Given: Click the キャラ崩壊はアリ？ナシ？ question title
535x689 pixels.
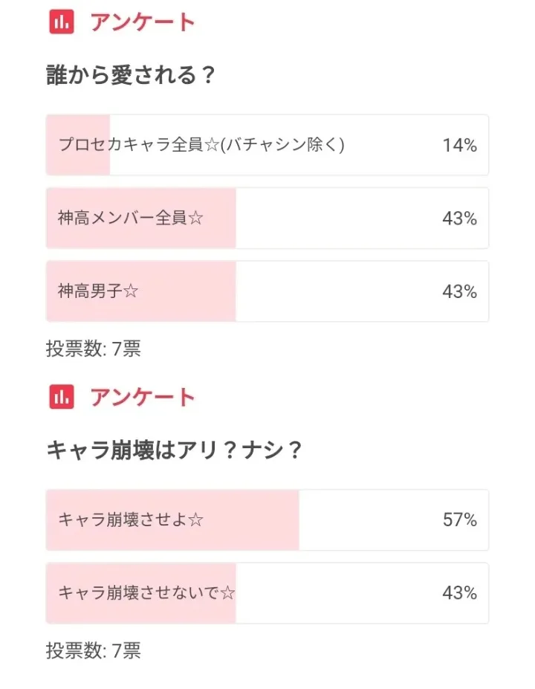Looking at the screenshot, I should [174, 450].
